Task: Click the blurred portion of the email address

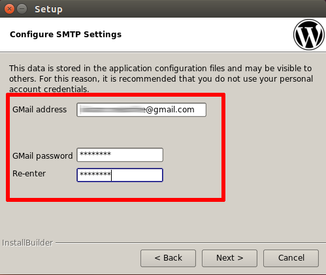Action: pyautogui.click(x=112, y=110)
